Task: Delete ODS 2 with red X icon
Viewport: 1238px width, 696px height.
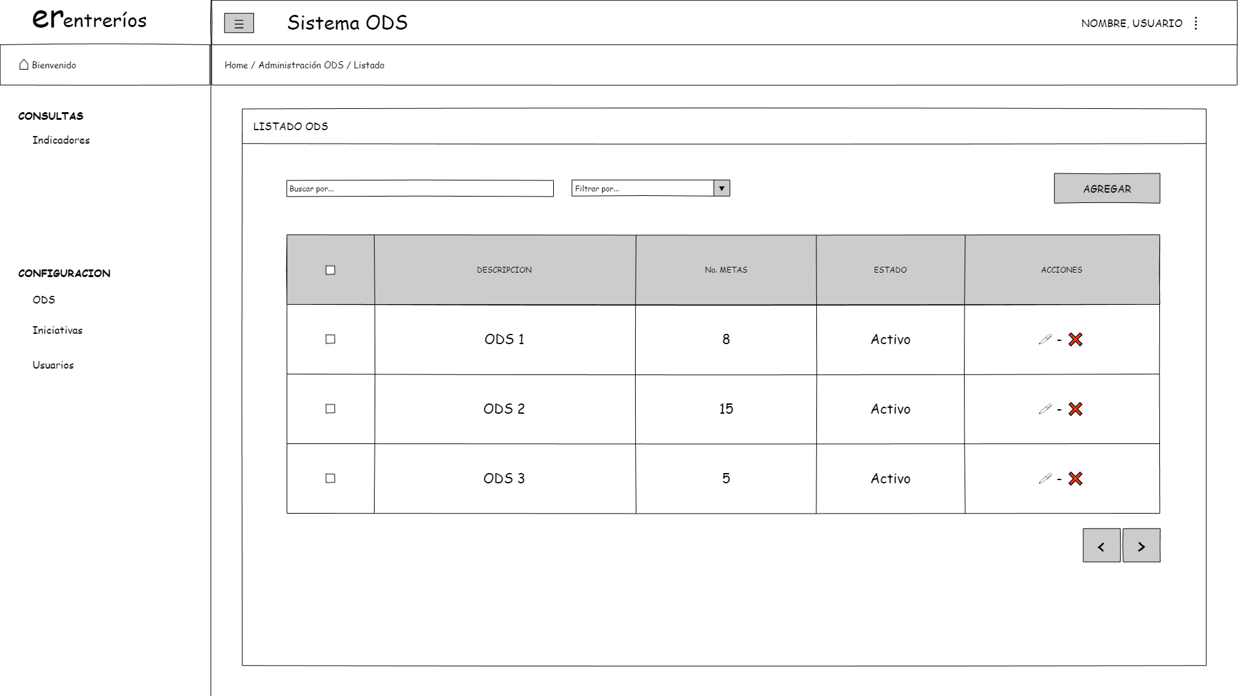Action: [x=1075, y=409]
